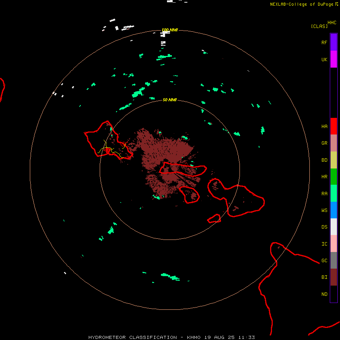Click the WS blue legend swatch
The width and height of the screenshot is (340, 340).
click(x=334, y=210)
